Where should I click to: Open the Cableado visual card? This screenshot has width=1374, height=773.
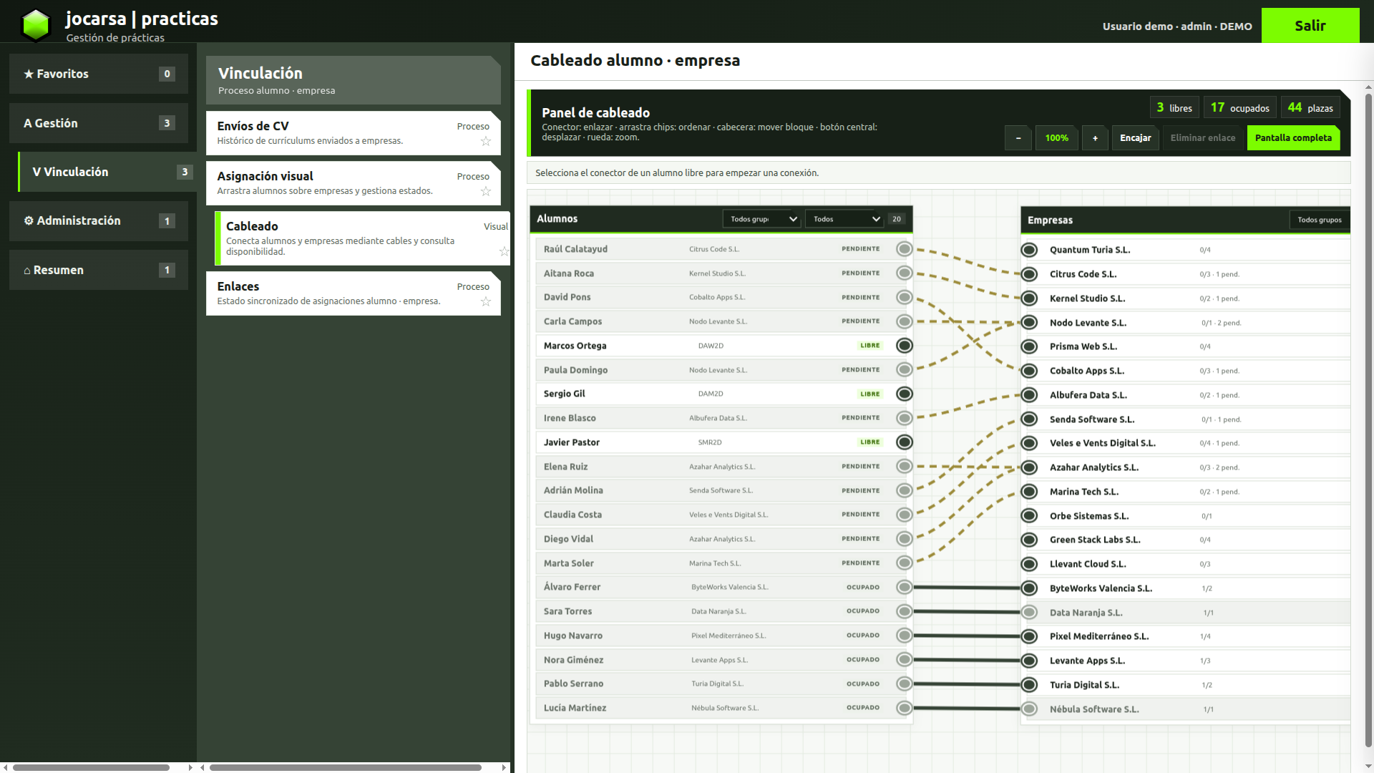[x=363, y=238]
